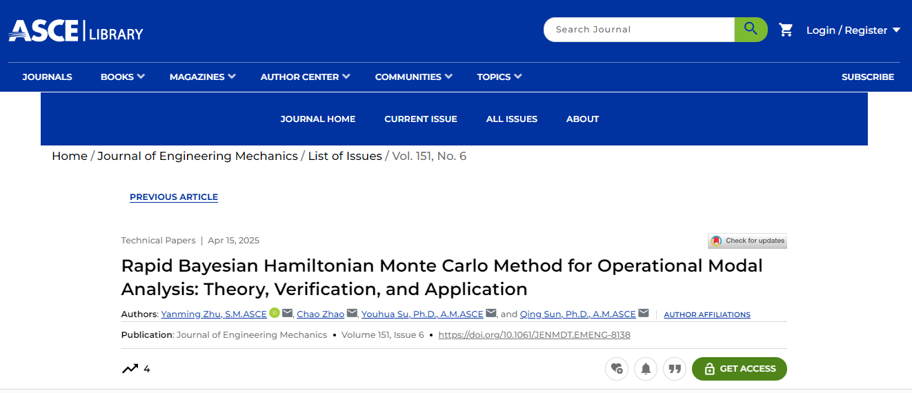Open the shopping cart
The width and height of the screenshot is (912, 393).
786,30
